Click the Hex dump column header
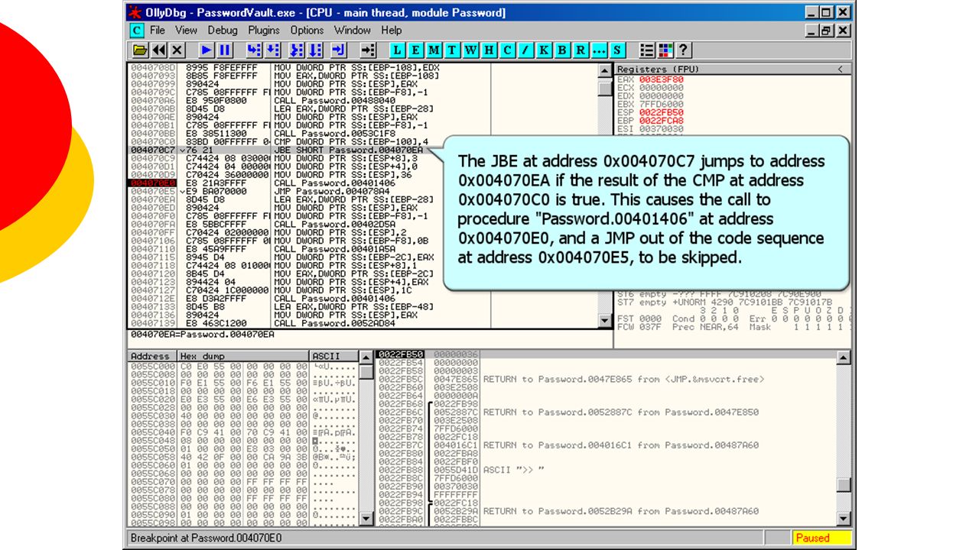979x550 pixels. (243, 356)
